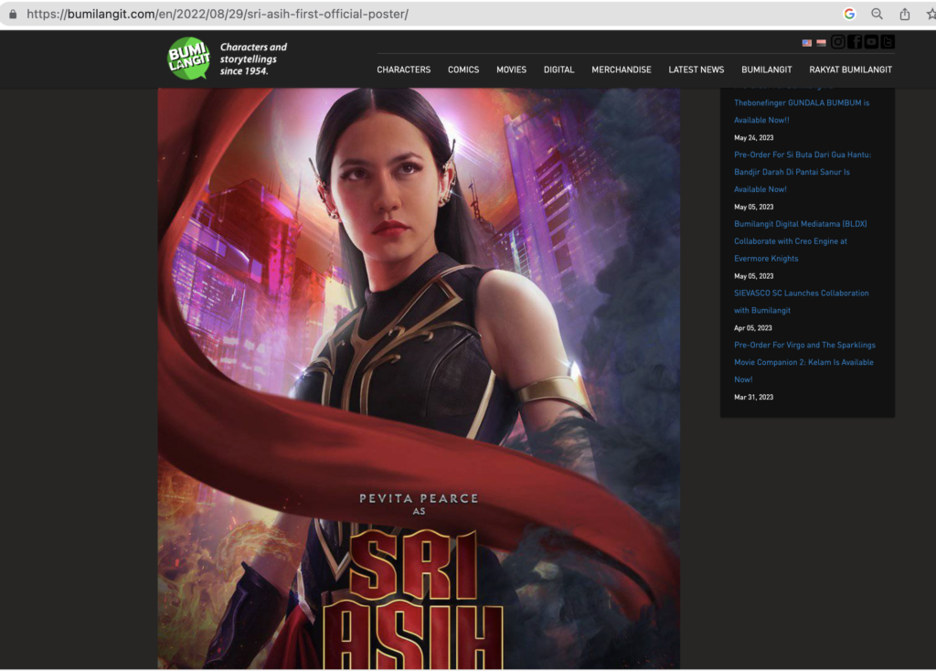Visit Rakyat Bumilangit menu item
Screen dimensions: 936x672
(851, 69)
